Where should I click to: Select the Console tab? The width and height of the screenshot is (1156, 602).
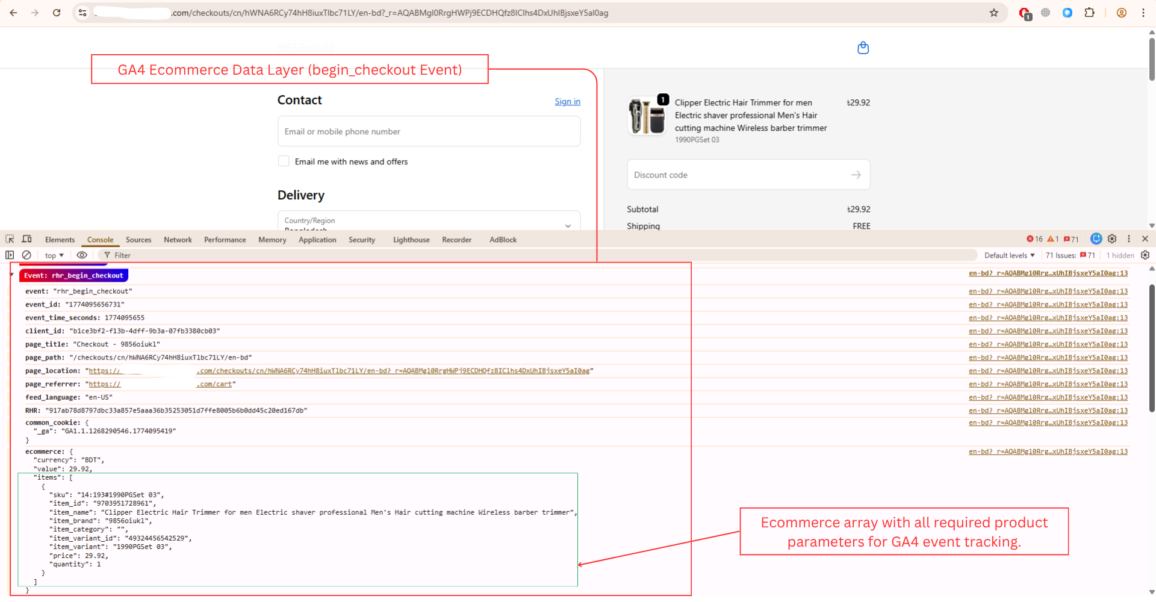100,240
